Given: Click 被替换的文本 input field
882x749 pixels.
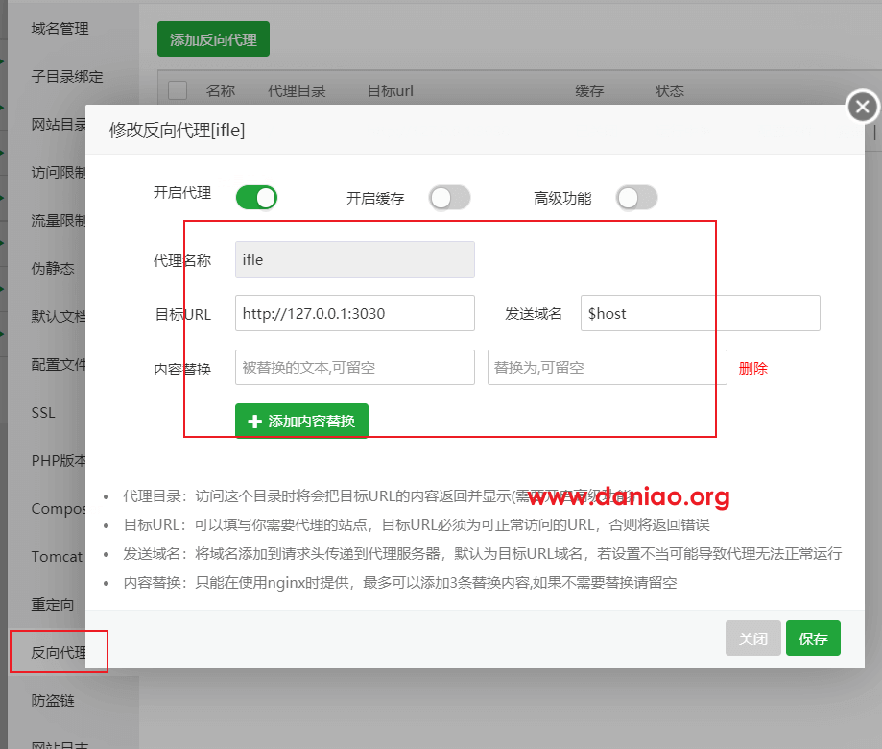Looking at the screenshot, I should (x=355, y=368).
